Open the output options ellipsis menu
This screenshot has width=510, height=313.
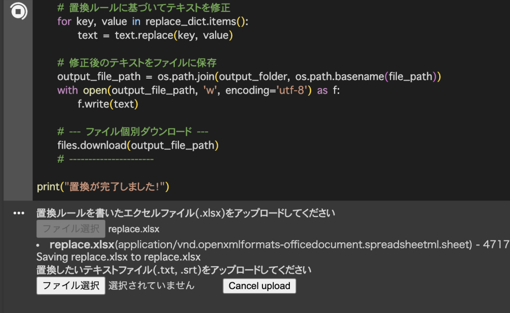(18, 213)
